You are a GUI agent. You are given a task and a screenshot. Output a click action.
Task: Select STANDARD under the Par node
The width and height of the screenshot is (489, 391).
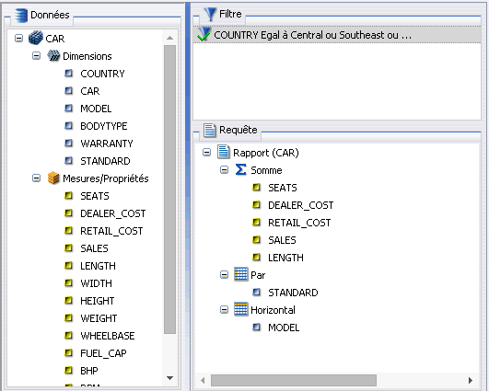point(293,293)
